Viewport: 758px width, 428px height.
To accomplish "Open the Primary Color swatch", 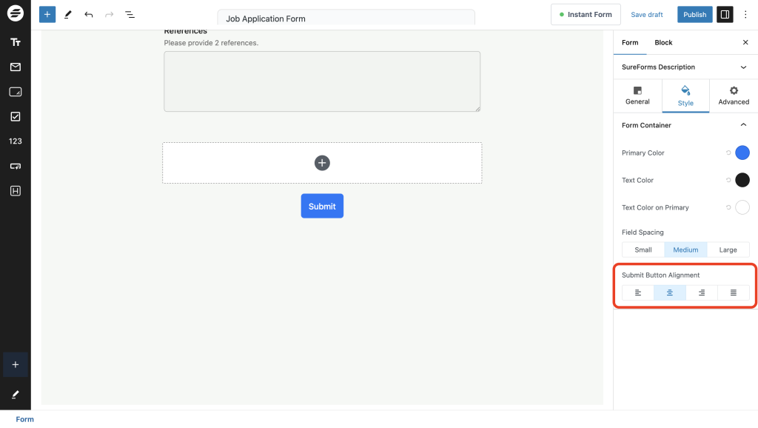I will pyautogui.click(x=742, y=153).
